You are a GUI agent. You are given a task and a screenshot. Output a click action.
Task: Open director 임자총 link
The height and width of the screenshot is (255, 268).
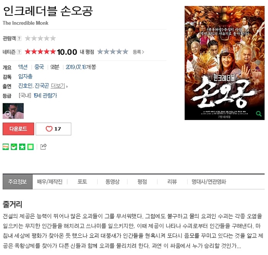click(x=25, y=77)
